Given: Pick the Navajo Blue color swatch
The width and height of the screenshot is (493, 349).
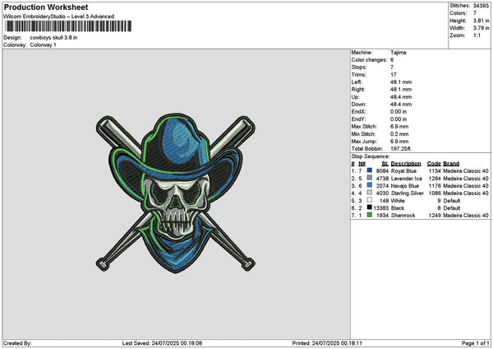Looking at the screenshot, I should tap(369, 185).
